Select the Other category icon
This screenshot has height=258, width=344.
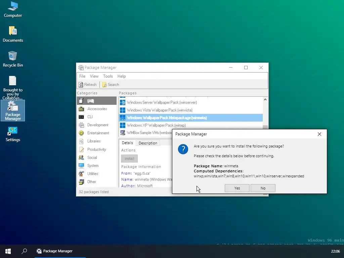[81, 182]
